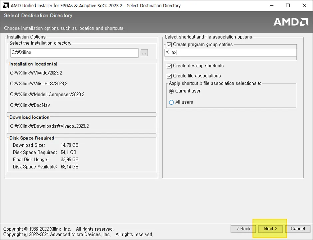Click the program group name Xilinx field
Viewport: 313px width, 240px height.
230,53
